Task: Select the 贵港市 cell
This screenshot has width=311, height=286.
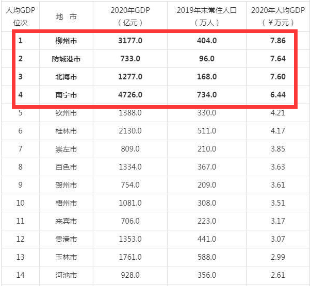Action: pyautogui.click(x=66, y=239)
